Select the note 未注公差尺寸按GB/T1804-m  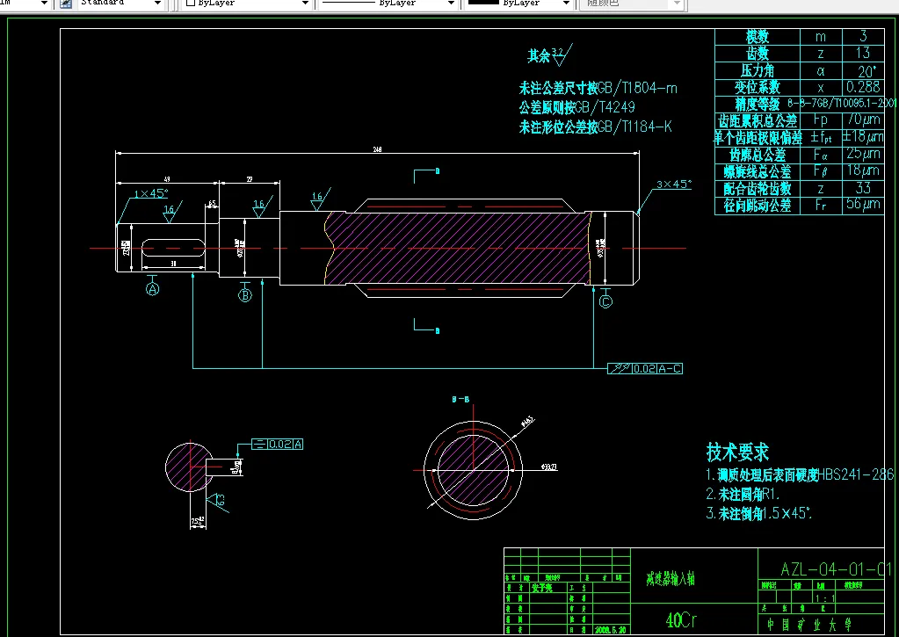(598, 88)
